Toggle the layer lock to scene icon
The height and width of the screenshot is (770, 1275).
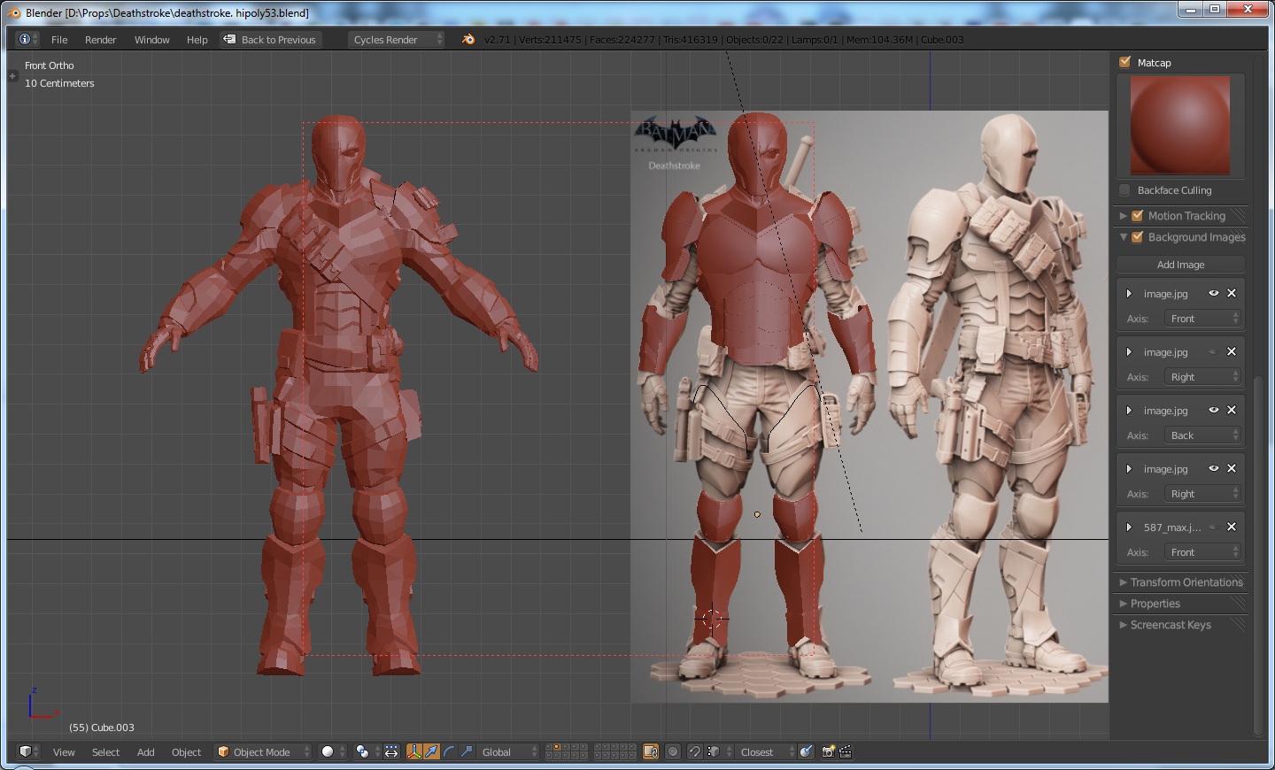651,751
